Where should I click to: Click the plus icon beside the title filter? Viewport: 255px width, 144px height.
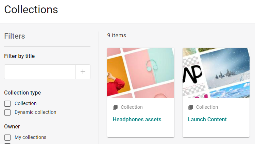83,72
